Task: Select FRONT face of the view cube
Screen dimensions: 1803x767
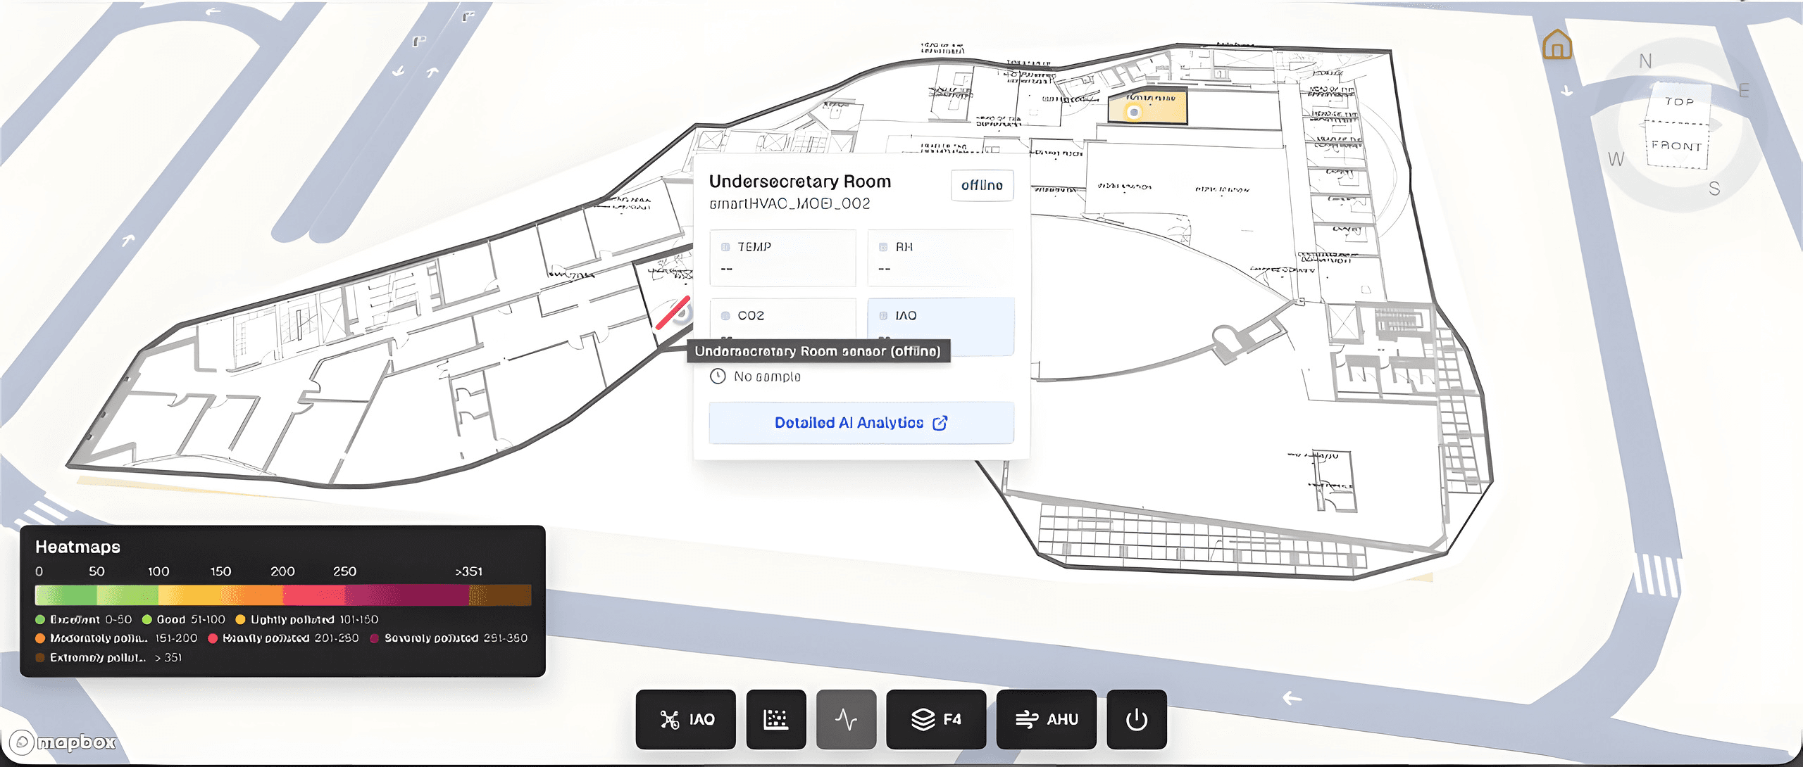Action: [x=1676, y=146]
